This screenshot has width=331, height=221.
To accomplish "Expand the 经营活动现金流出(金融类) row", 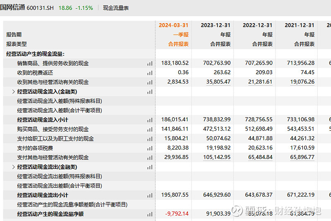I will (x=14, y=167).
